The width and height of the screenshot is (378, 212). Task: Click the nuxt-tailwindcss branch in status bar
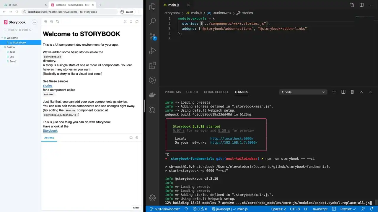tap(164, 209)
